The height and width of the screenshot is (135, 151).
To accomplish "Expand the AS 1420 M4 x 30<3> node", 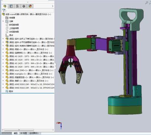I will 3,63.
